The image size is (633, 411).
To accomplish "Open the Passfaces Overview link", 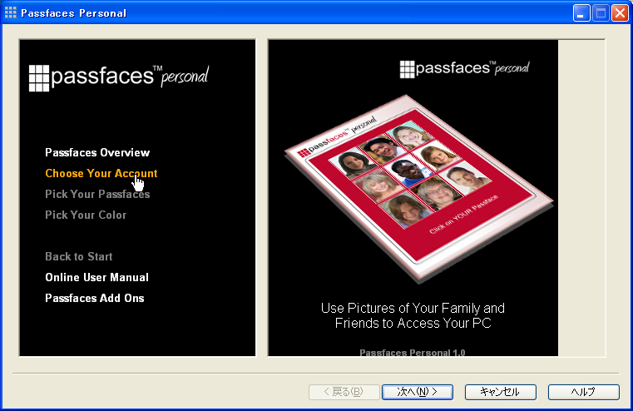I will [x=97, y=152].
